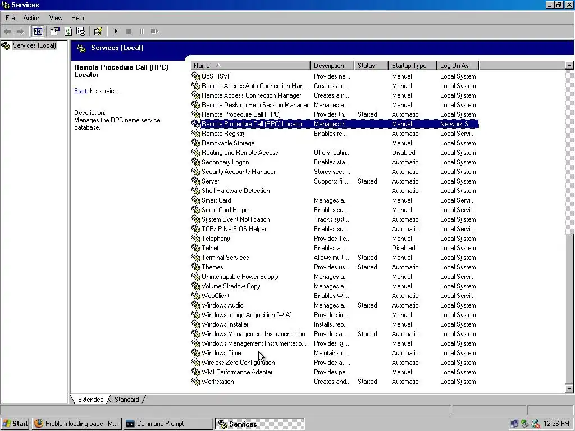
Task: Select Shell Hardware Detection service
Action: click(335, 191)
